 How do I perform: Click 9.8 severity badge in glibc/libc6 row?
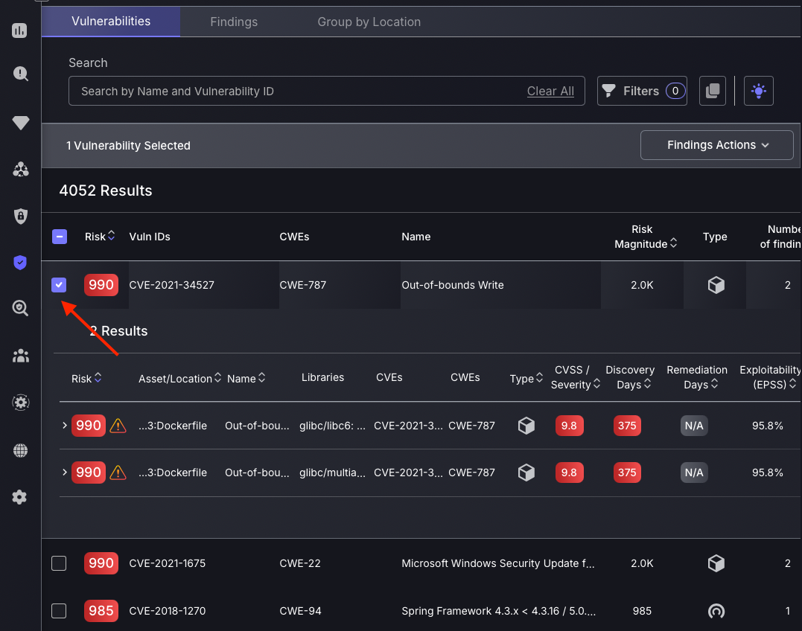pyautogui.click(x=569, y=426)
